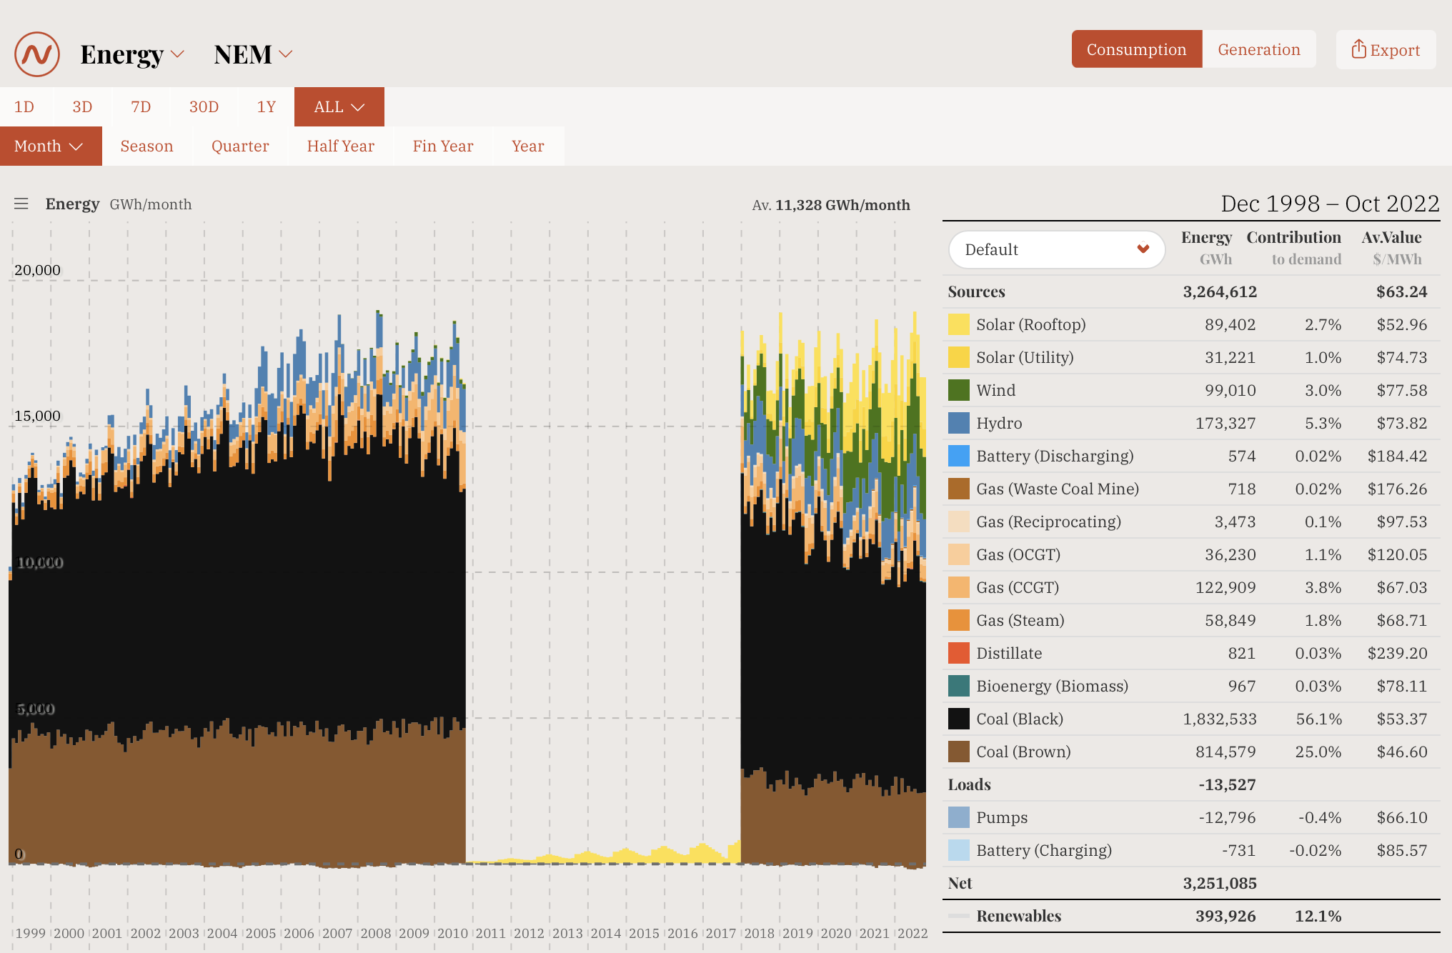Select the Fin Year interval tab
This screenshot has width=1452, height=953.
pyautogui.click(x=443, y=146)
